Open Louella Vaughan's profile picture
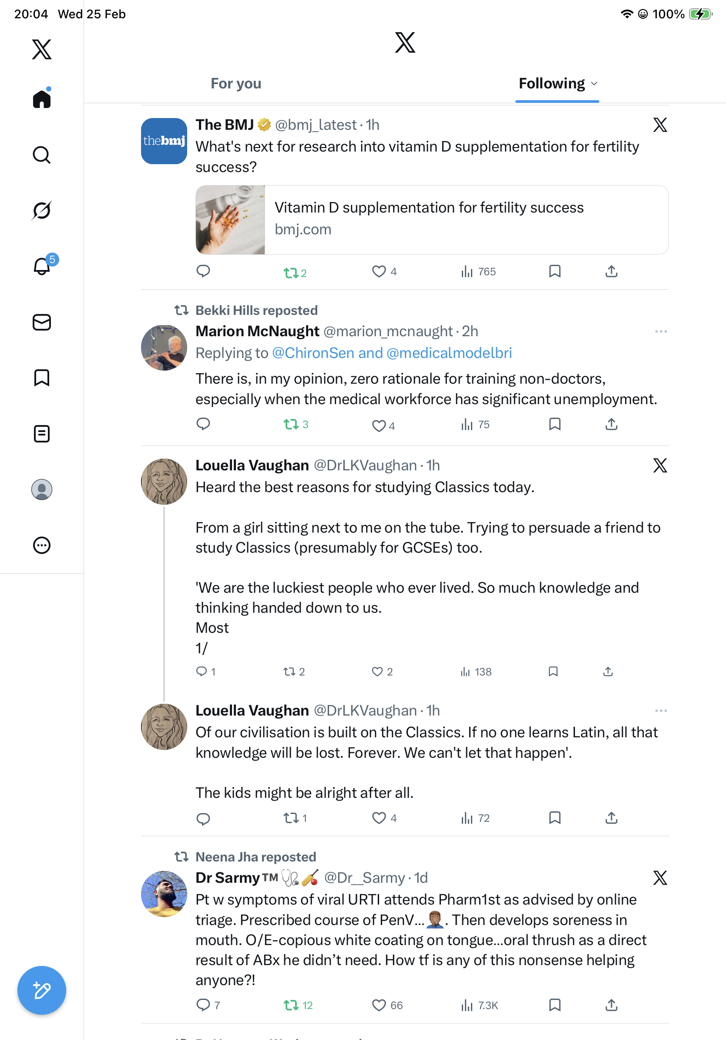726x1040 pixels. 164,482
